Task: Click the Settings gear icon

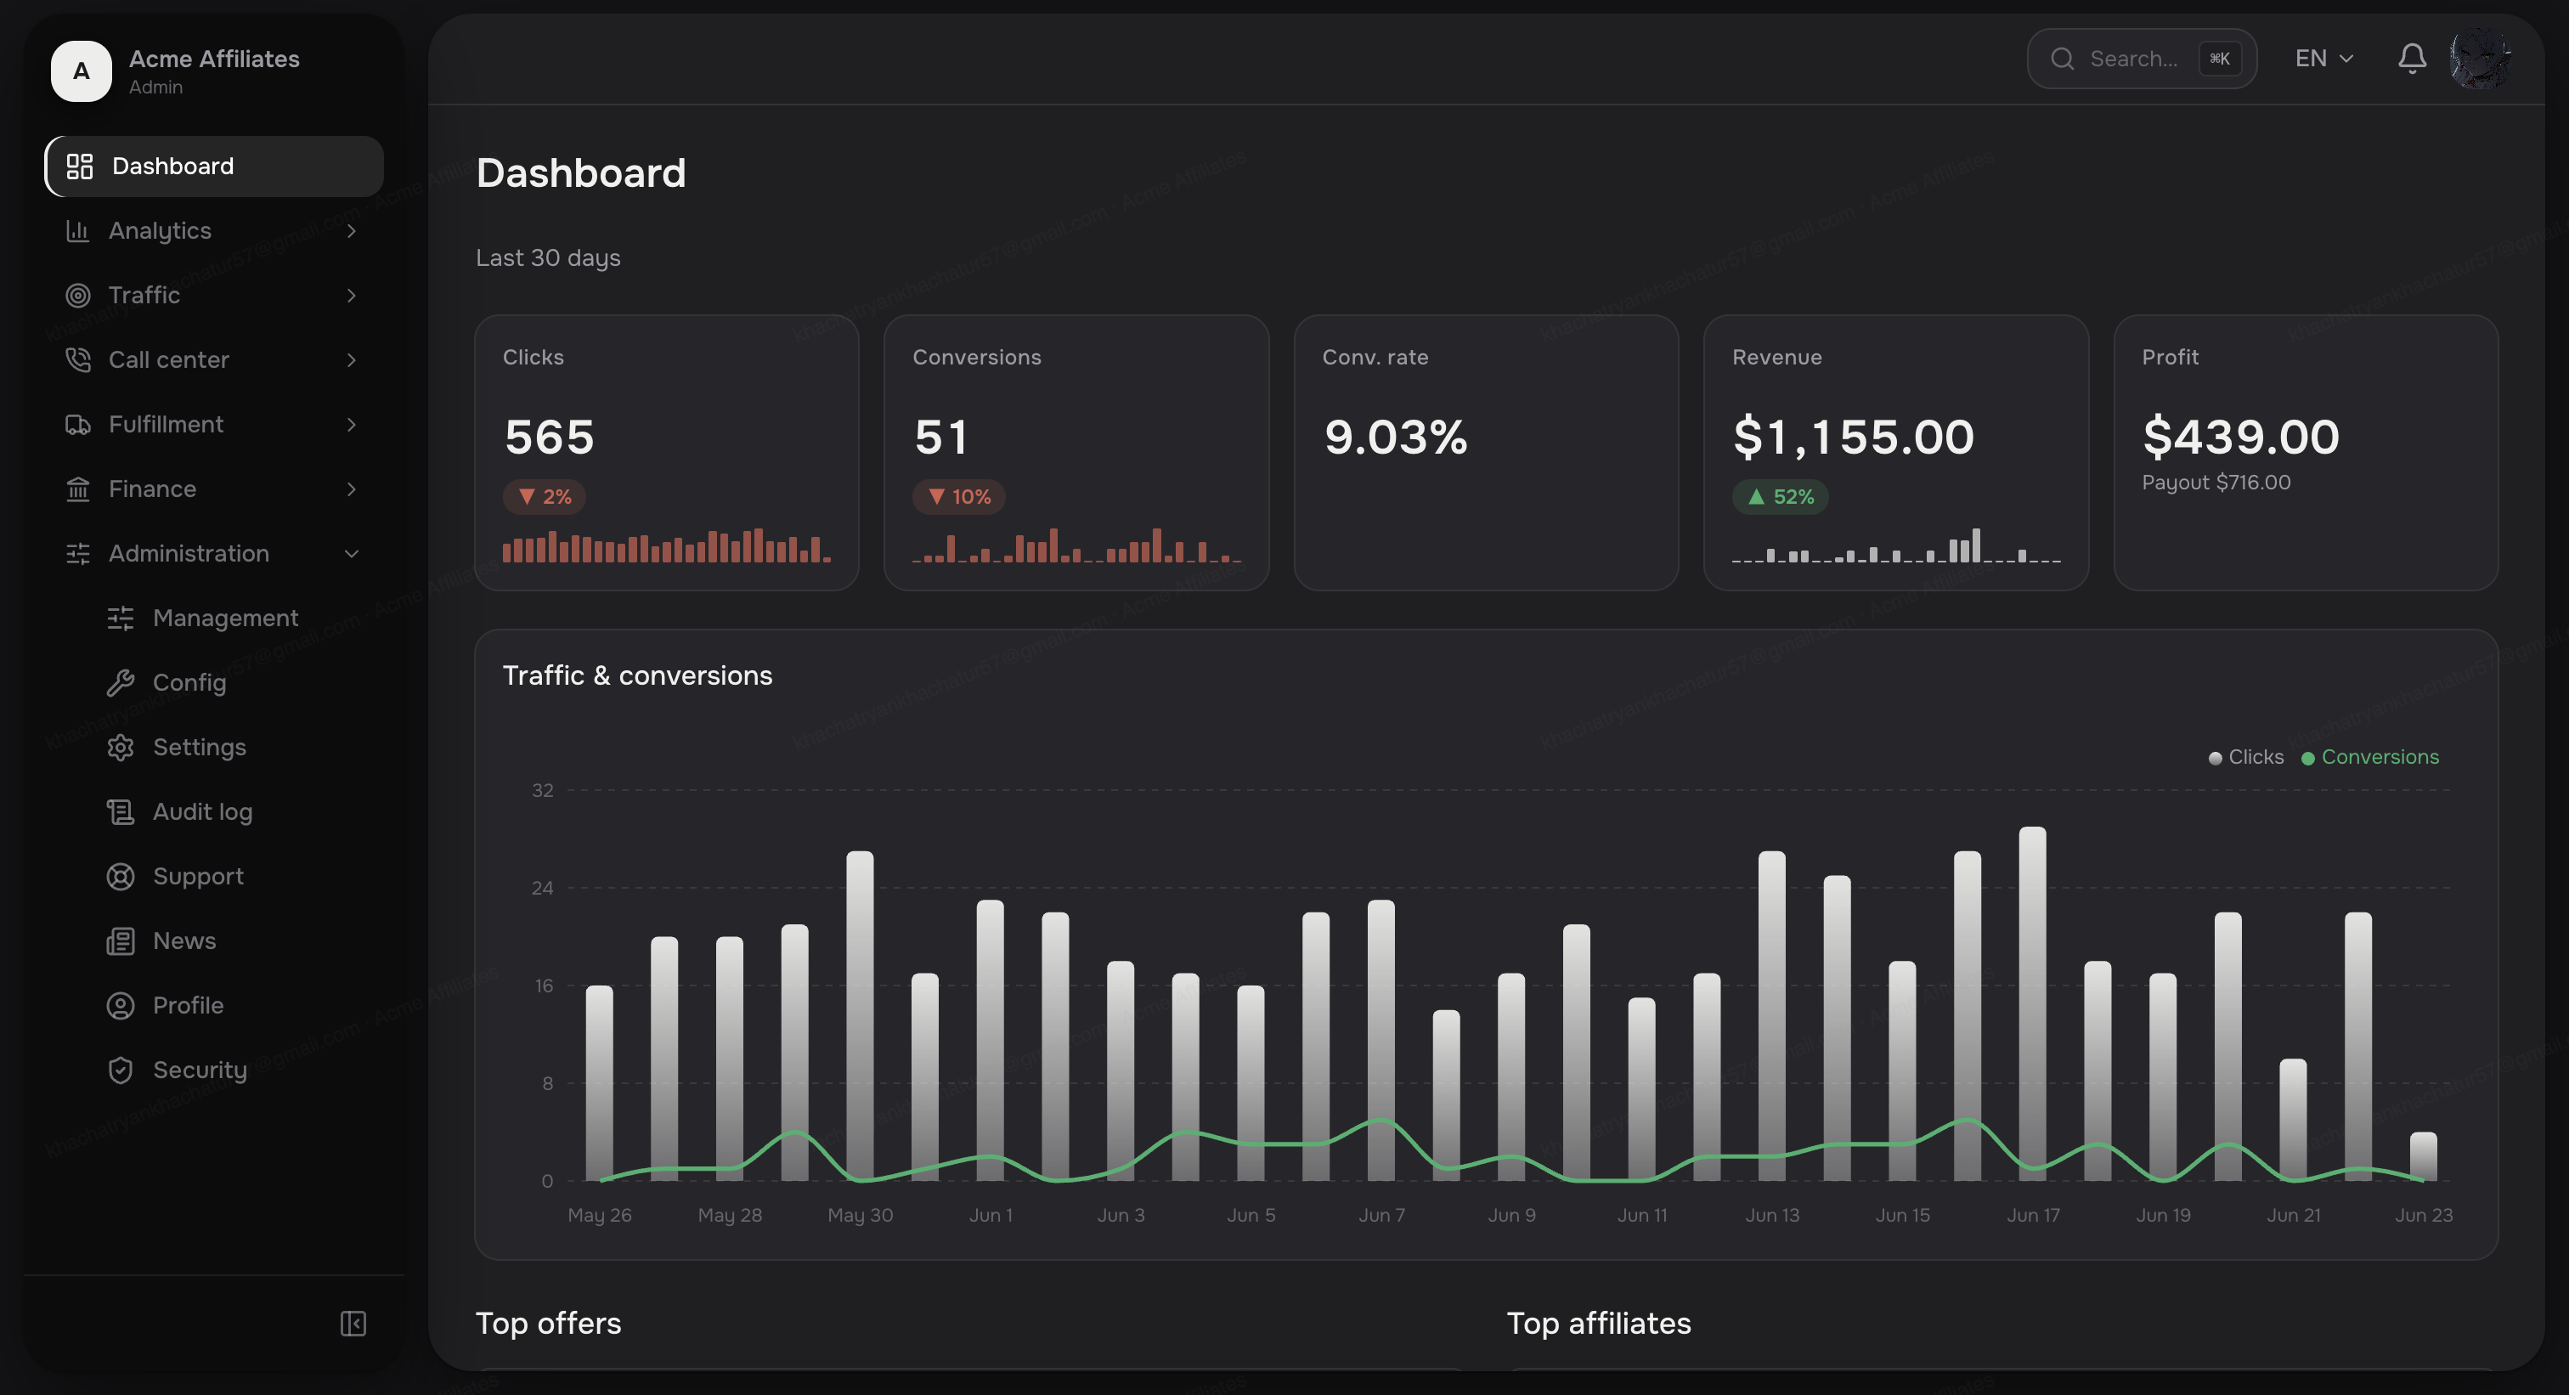Action: point(121,747)
